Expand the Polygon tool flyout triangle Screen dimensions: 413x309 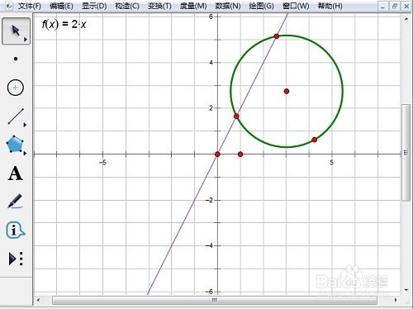(25, 153)
